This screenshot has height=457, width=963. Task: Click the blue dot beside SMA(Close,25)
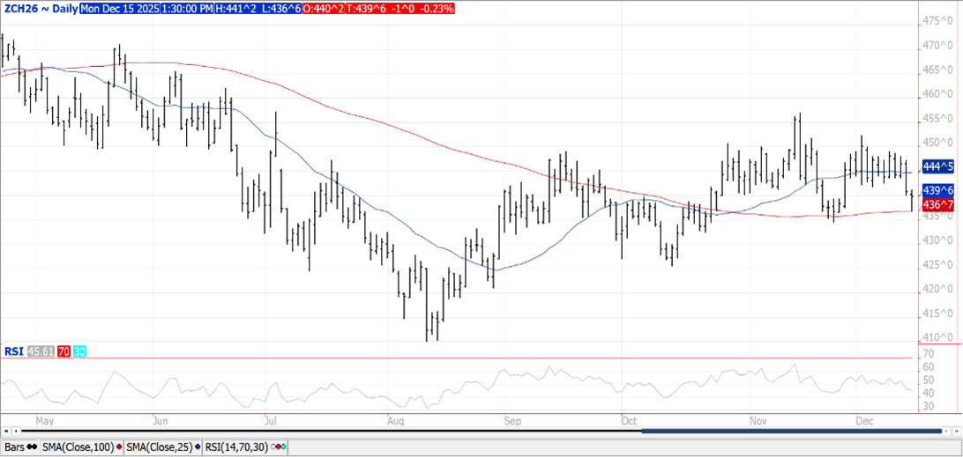[196, 447]
